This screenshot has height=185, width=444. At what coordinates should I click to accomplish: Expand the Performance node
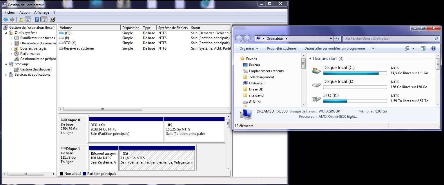tap(12, 54)
